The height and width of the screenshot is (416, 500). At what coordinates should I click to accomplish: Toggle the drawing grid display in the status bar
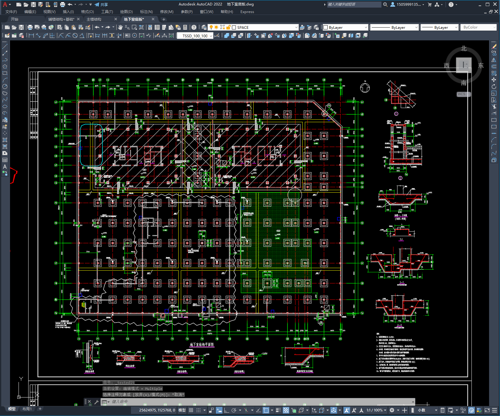[191, 410]
